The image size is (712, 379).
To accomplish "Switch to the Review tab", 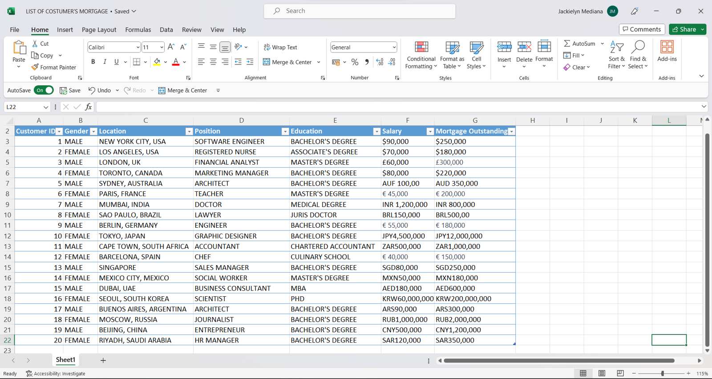I will (192, 30).
